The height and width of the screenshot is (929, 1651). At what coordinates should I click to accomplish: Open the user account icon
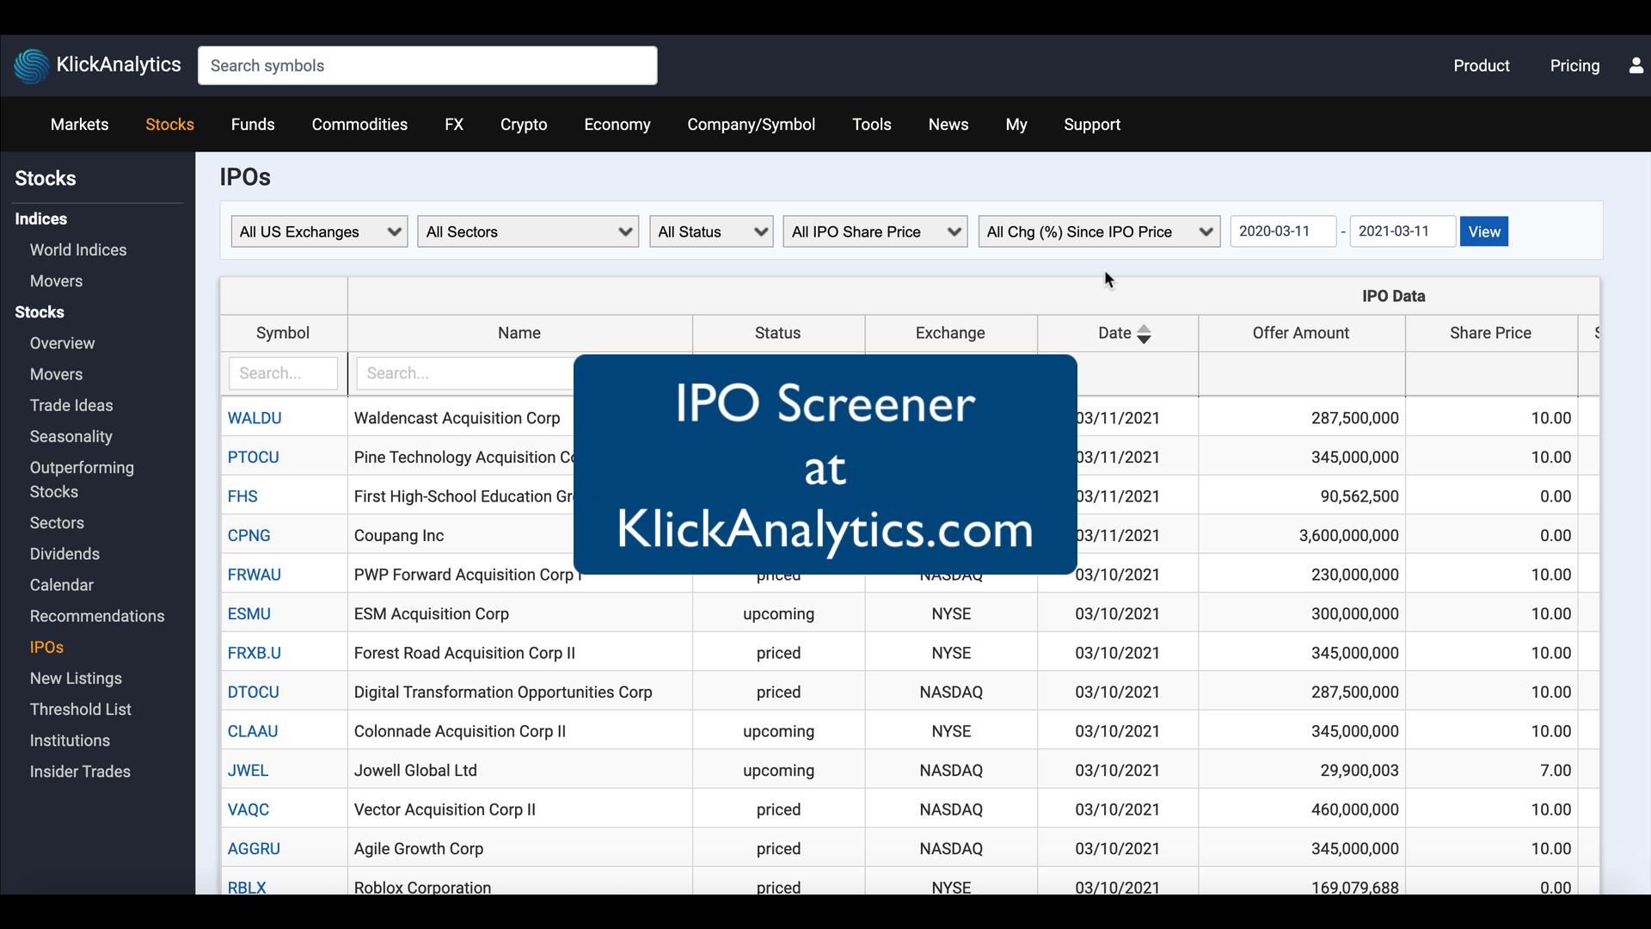pos(1636,65)
